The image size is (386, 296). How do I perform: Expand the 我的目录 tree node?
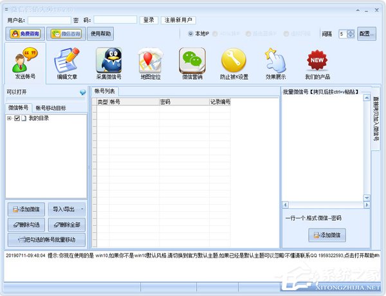pos(9,118)
